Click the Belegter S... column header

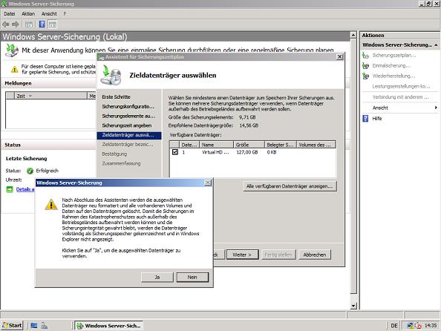[280, 145]
